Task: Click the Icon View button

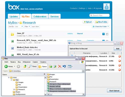Action: [35, 26]
